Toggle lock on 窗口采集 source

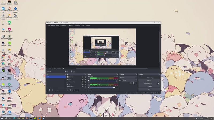85,77
